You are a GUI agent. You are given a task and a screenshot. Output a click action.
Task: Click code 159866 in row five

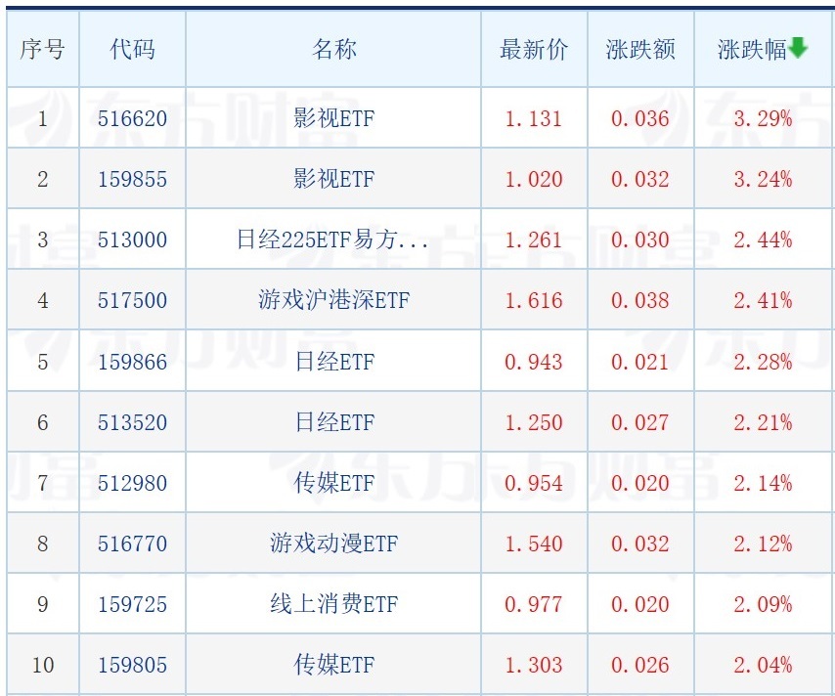pyautogui.click(x=132, y=362)
